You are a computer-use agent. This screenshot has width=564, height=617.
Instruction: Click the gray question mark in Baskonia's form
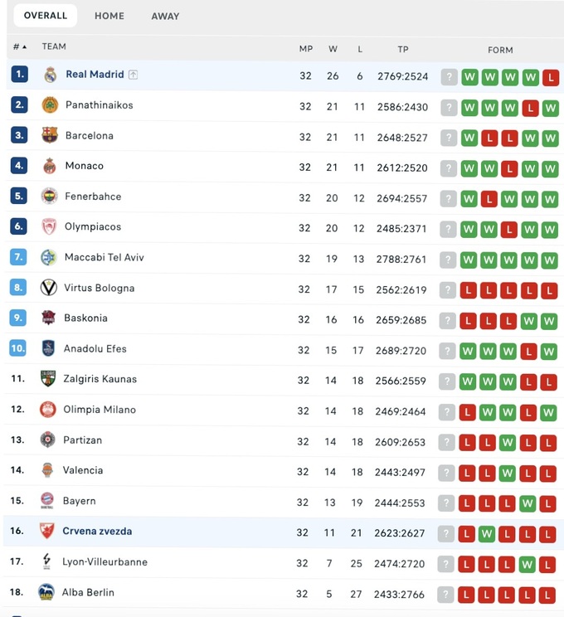(449, 320)
